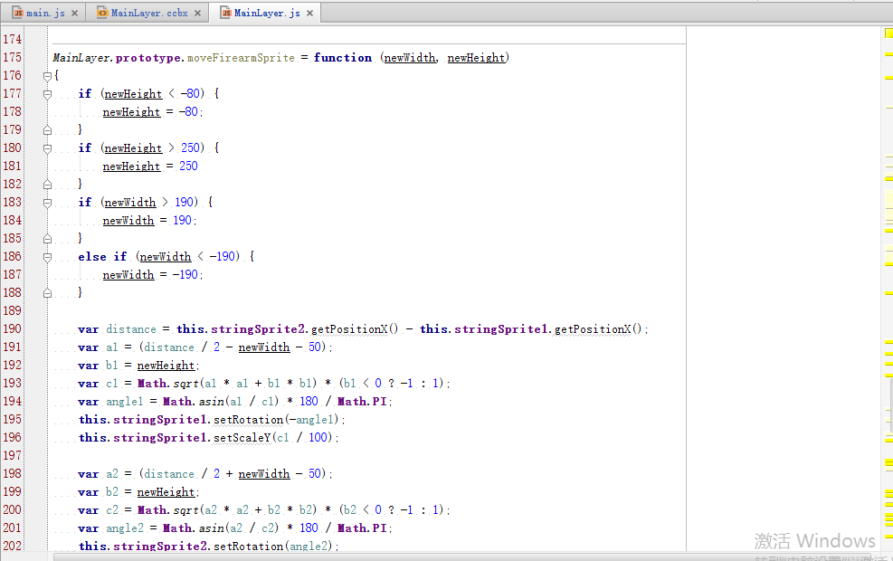Close the MainLayer.js tab

(309, 13)
